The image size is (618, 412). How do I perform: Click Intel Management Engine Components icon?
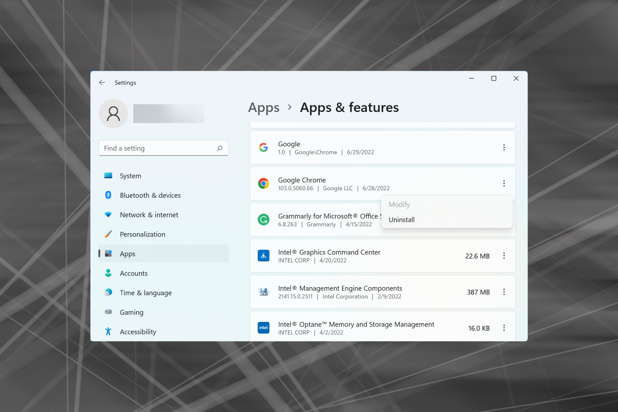(x=264, y=292)
